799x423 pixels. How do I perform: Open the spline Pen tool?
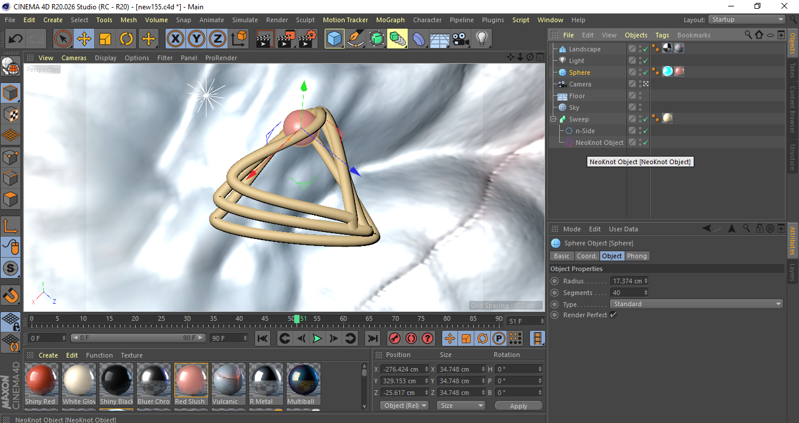(x=356, y=39)
